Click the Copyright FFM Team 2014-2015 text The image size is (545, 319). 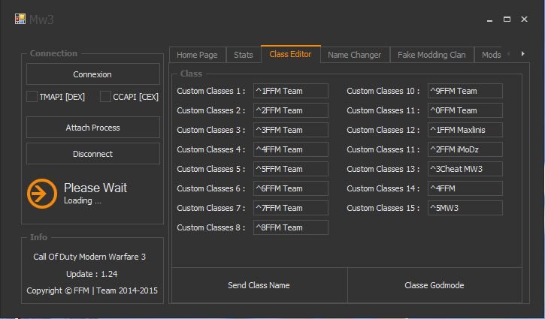point(92,290)
